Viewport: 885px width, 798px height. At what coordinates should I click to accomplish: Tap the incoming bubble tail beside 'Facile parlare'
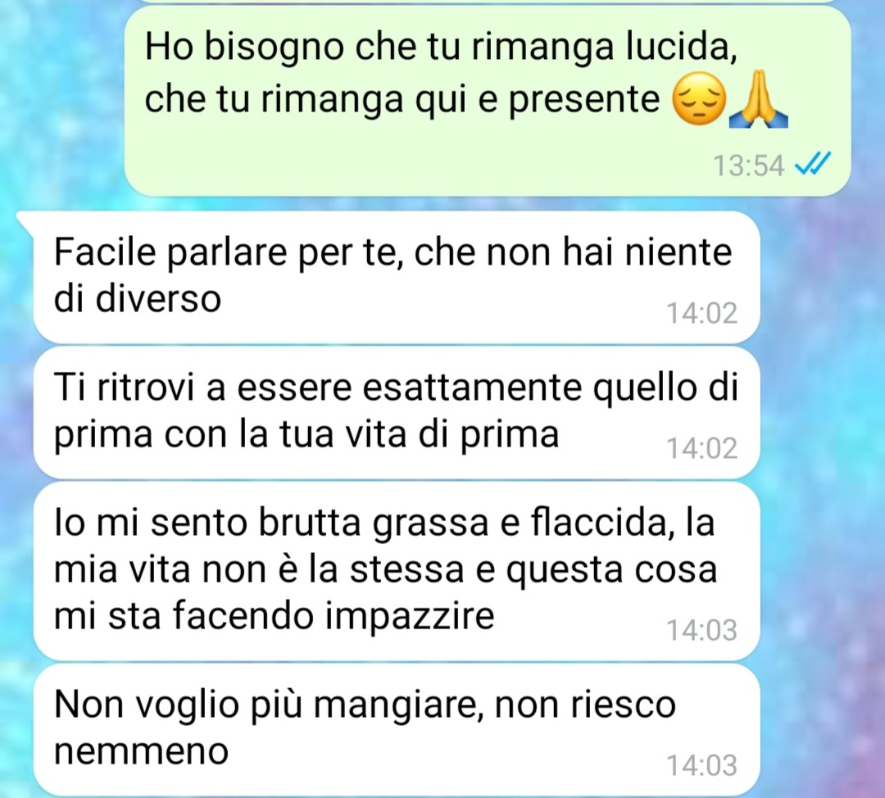26,221
